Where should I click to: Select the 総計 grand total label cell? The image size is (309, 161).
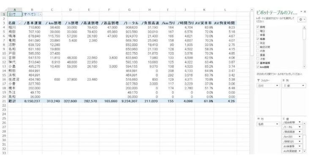point(15,101)
